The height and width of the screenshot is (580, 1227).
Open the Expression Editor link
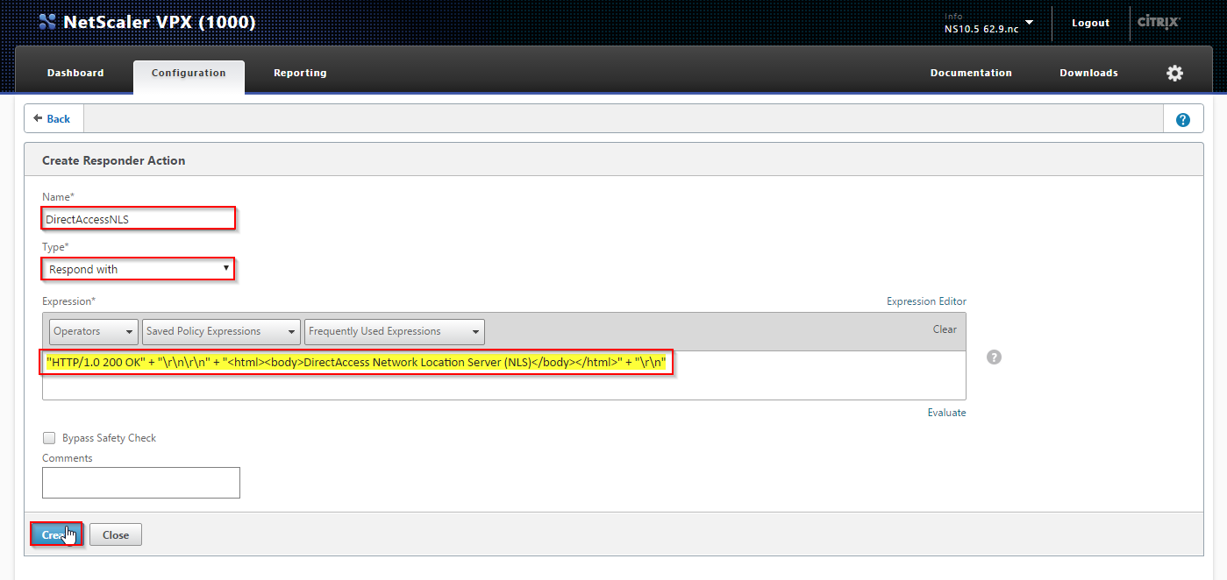(x=926, y=301)
